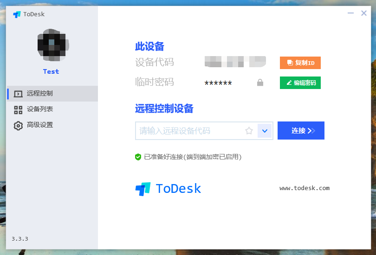Close the ToDesk window

point(364,13)
